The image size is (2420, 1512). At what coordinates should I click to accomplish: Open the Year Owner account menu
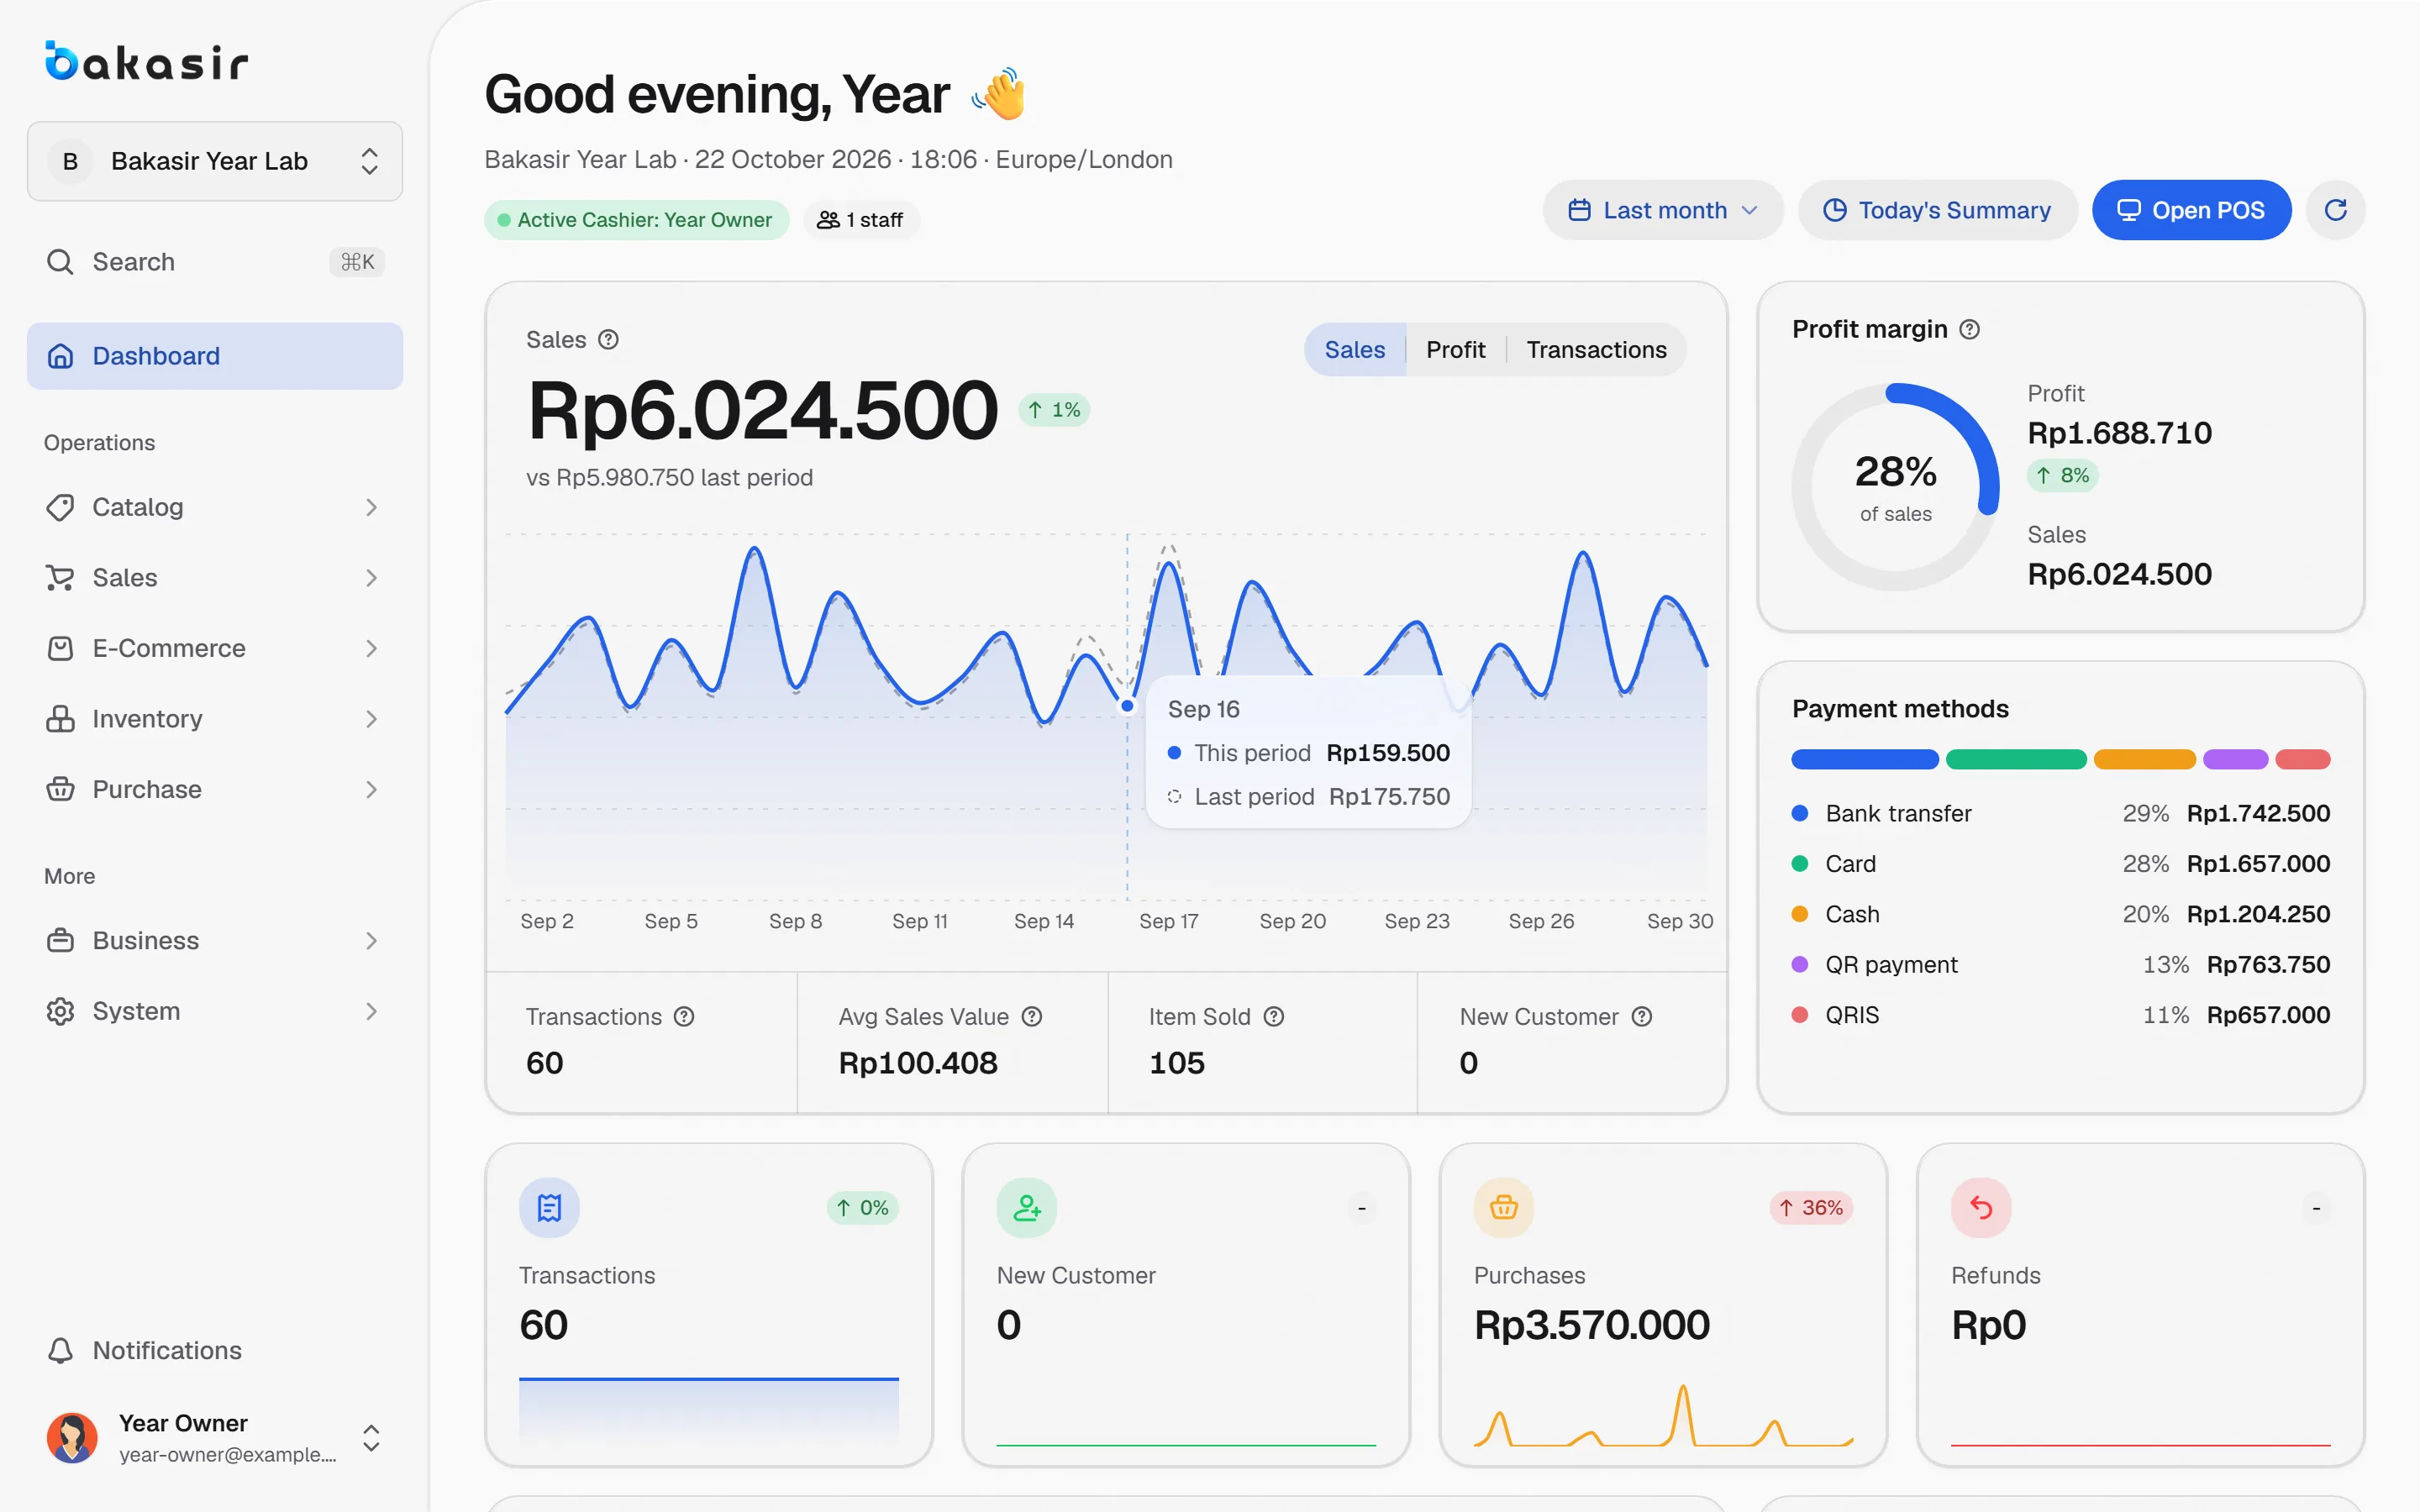[x=214, y=1438]
